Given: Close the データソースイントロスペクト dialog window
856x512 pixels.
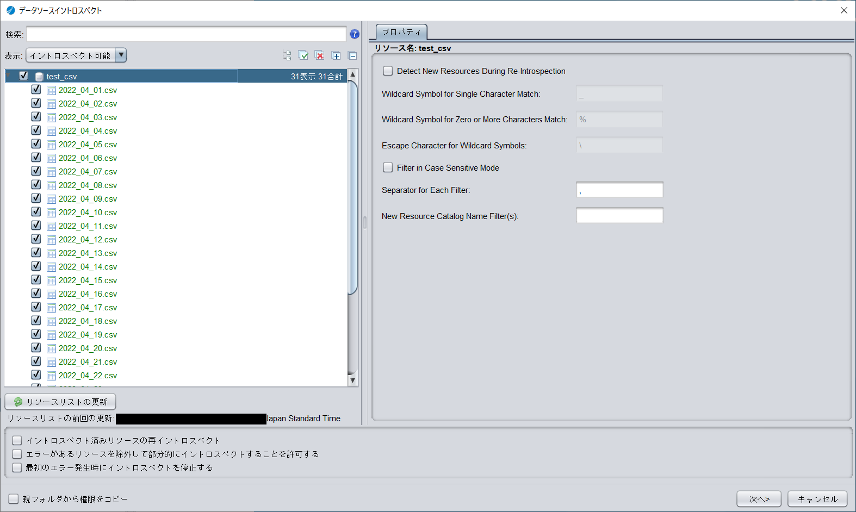Looking at the screenshot, I should [844, 10].
